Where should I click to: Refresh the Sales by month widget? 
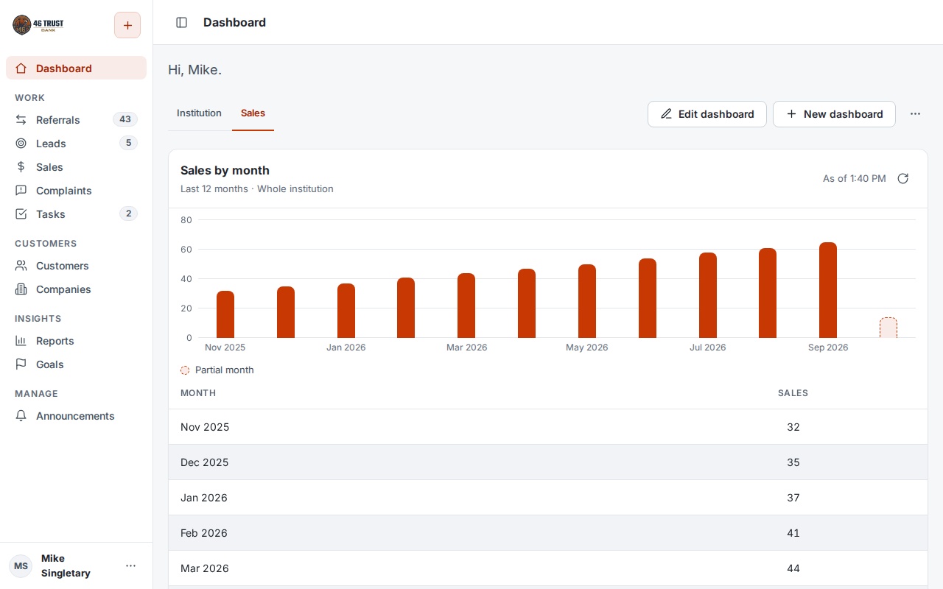point(903,178)
